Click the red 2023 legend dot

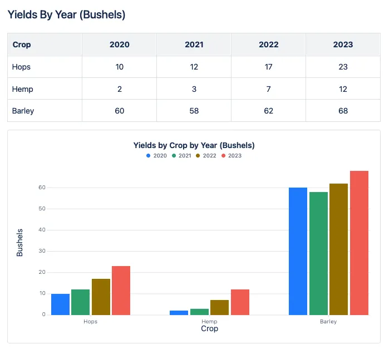coord(223,156)
